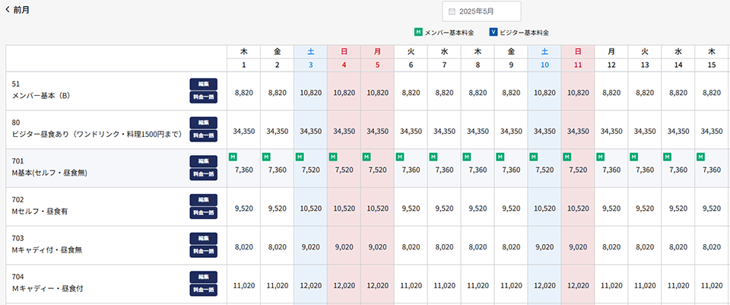This screenshot has width=730, height=305.
Task: Click 料金一括 for plan 702 Mセルフ・昼食有
Action: pos(203,213)
